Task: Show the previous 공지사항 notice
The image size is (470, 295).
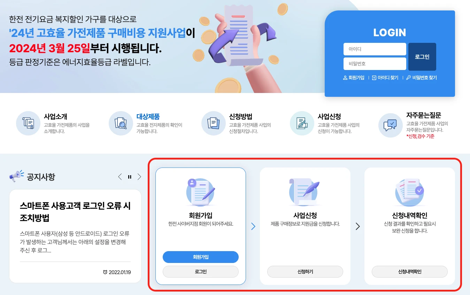Action: 120,177
